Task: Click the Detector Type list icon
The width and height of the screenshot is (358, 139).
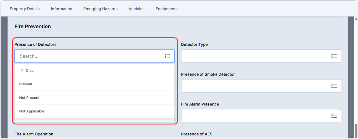Action: coord(334,56)
